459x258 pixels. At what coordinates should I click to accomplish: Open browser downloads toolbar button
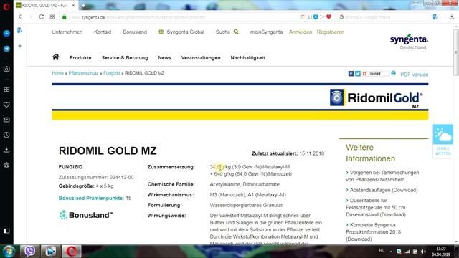[452, 17]
